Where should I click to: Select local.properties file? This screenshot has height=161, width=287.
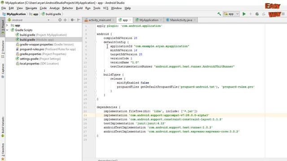tap(37, 64)
